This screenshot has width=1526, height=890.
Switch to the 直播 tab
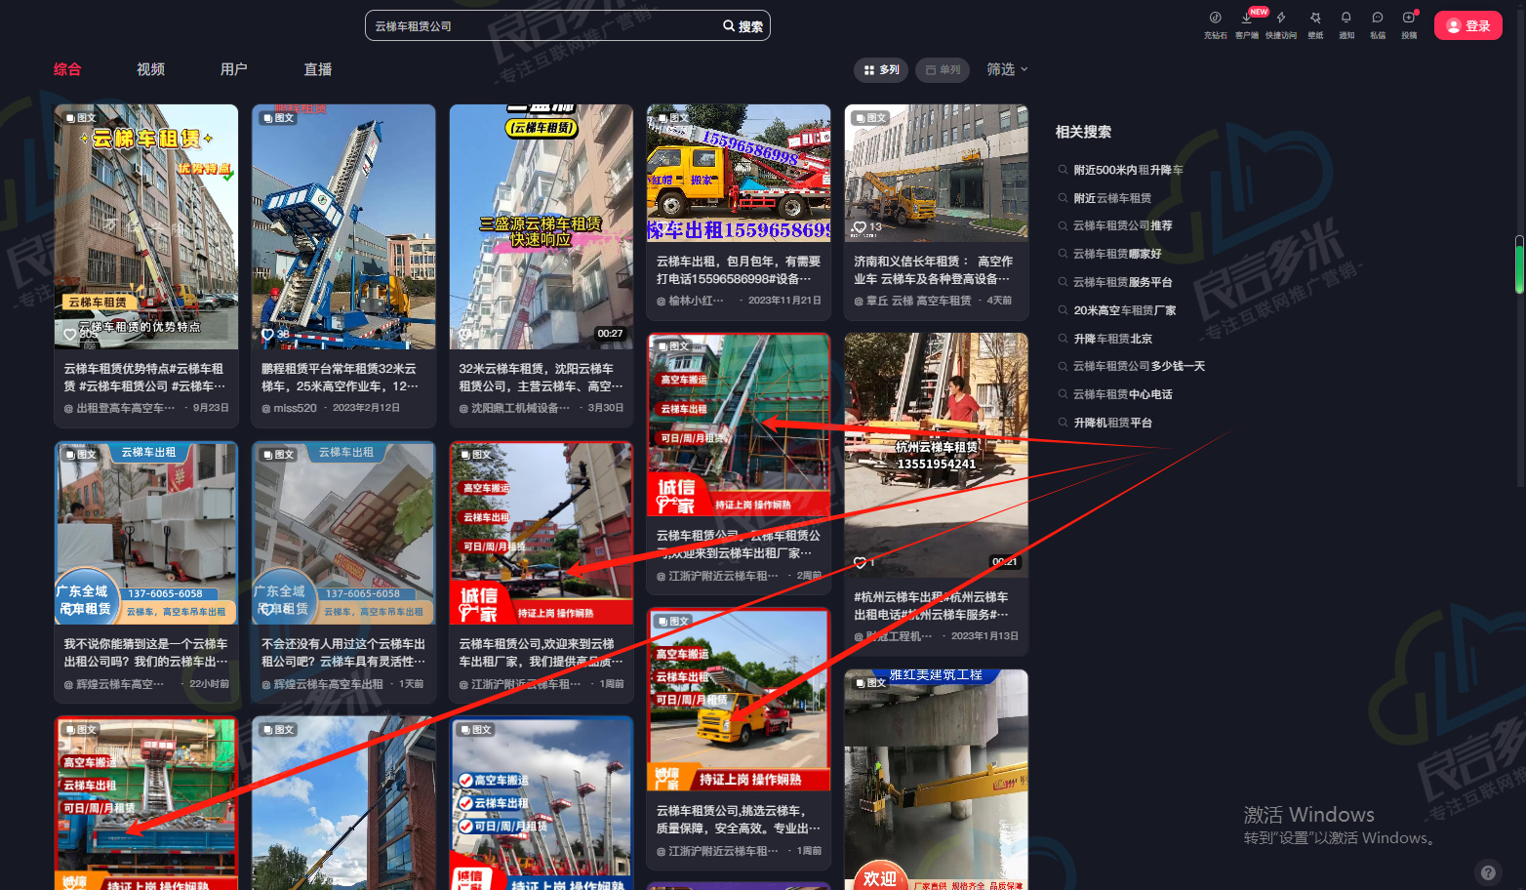click(x=318, y=69)
